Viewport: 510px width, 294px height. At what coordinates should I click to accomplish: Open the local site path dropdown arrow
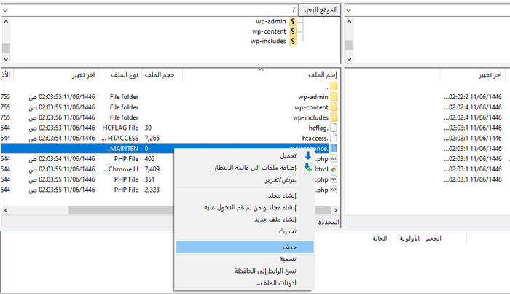348,10
